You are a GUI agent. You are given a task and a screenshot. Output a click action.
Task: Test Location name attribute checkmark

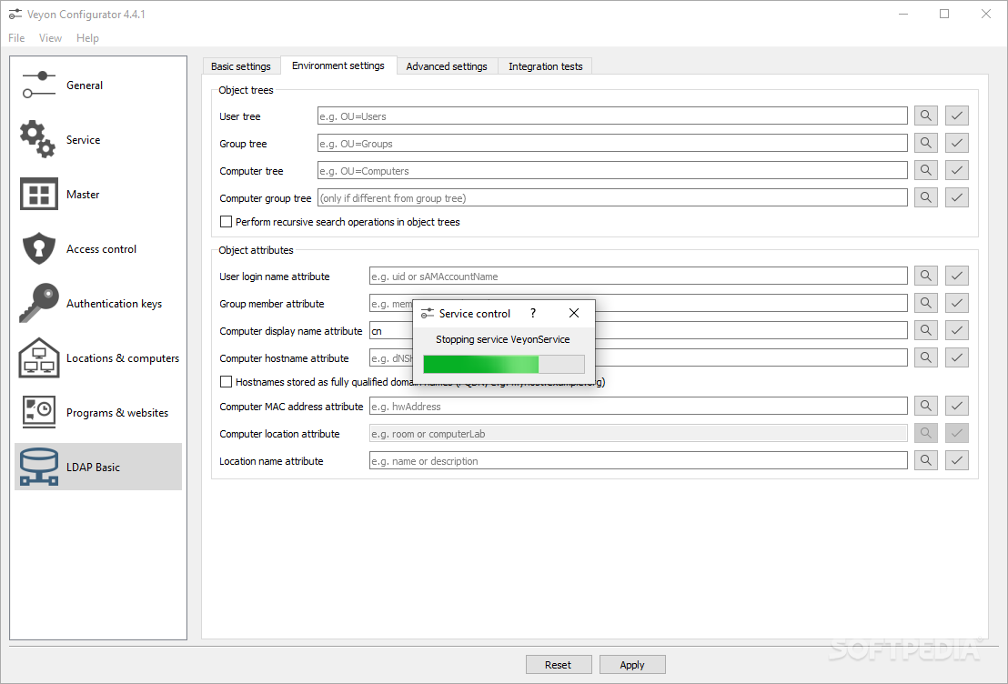coord(956,460)
